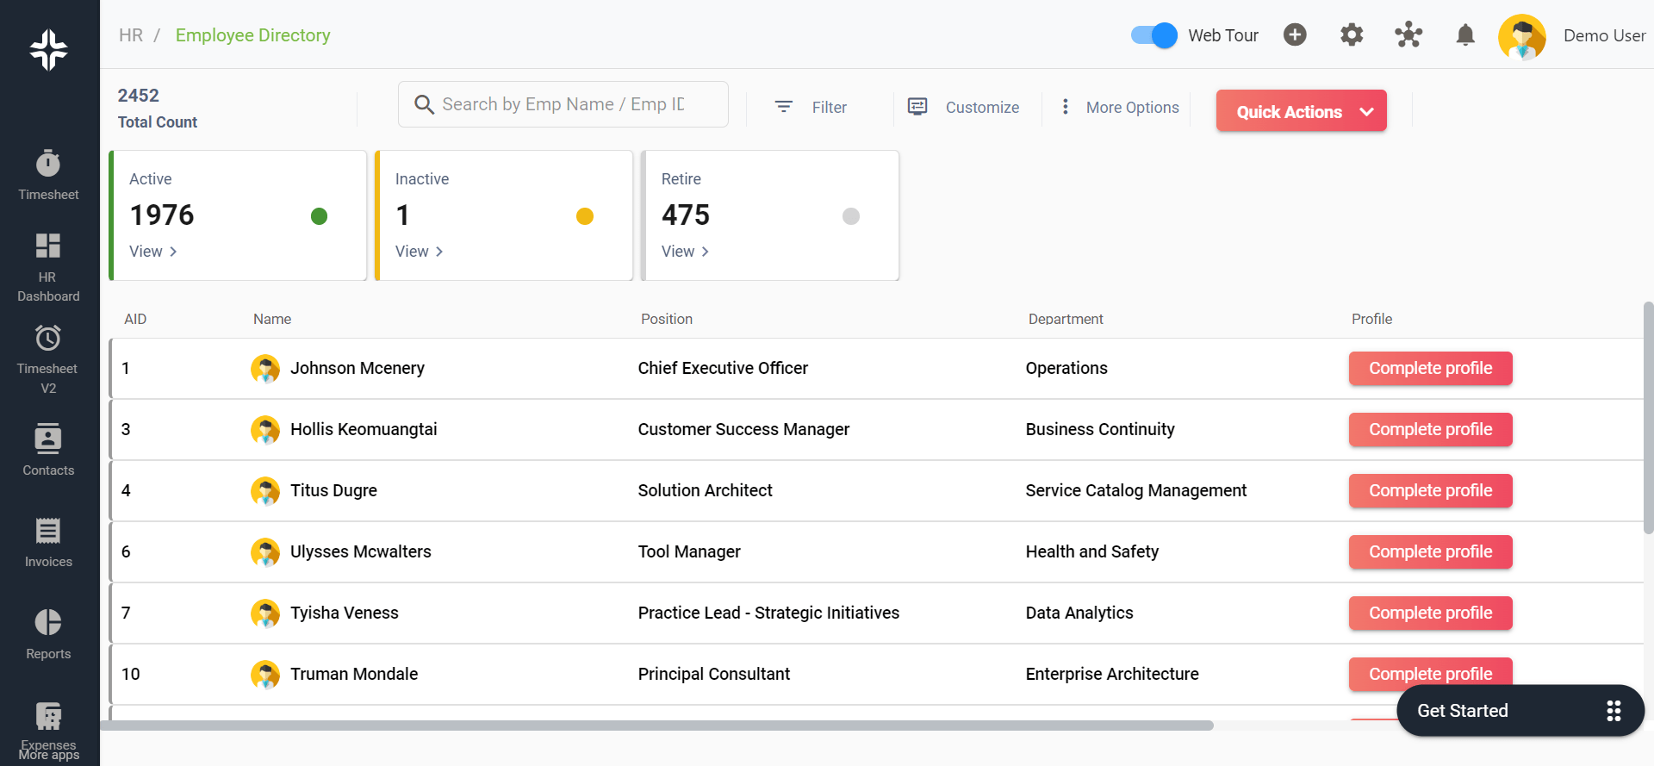
Task: Open the Contacts sidebar icon
Action: (x=48, y=449)
